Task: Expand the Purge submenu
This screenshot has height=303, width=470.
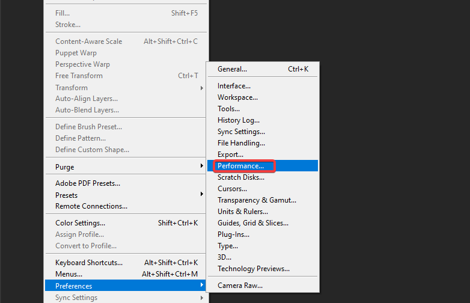Action: click(x=126, y=167)
